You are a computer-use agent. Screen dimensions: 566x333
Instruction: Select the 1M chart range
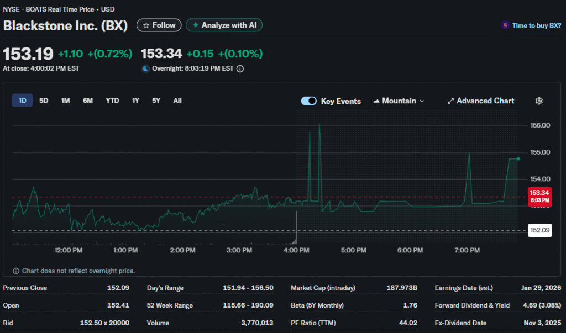65,101
